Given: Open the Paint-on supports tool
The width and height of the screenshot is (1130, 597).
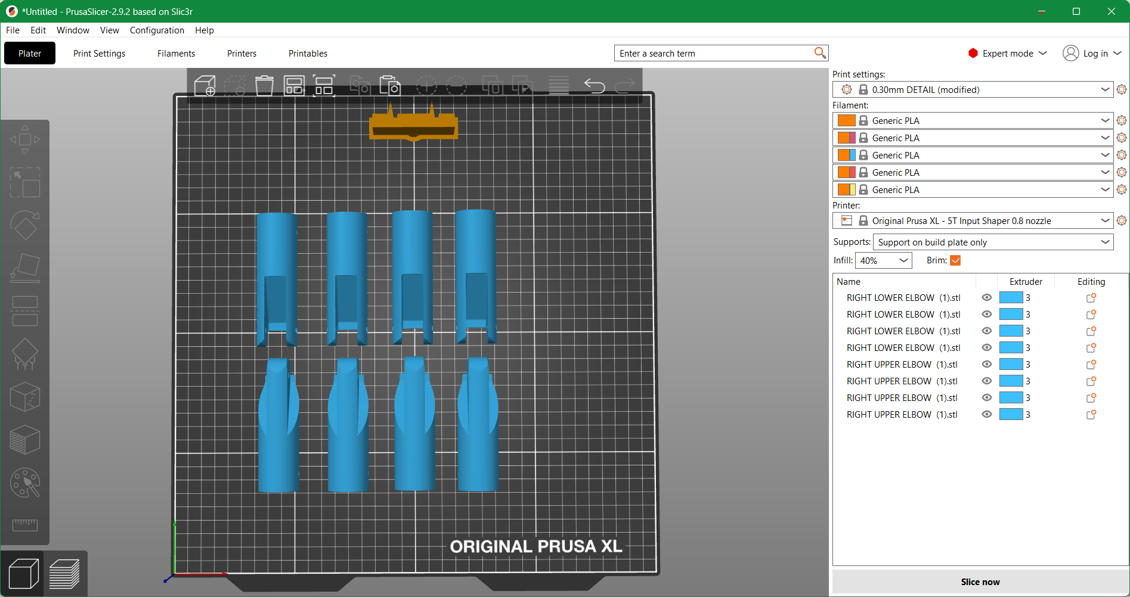Looking at the screenshot, I should 25,354.
